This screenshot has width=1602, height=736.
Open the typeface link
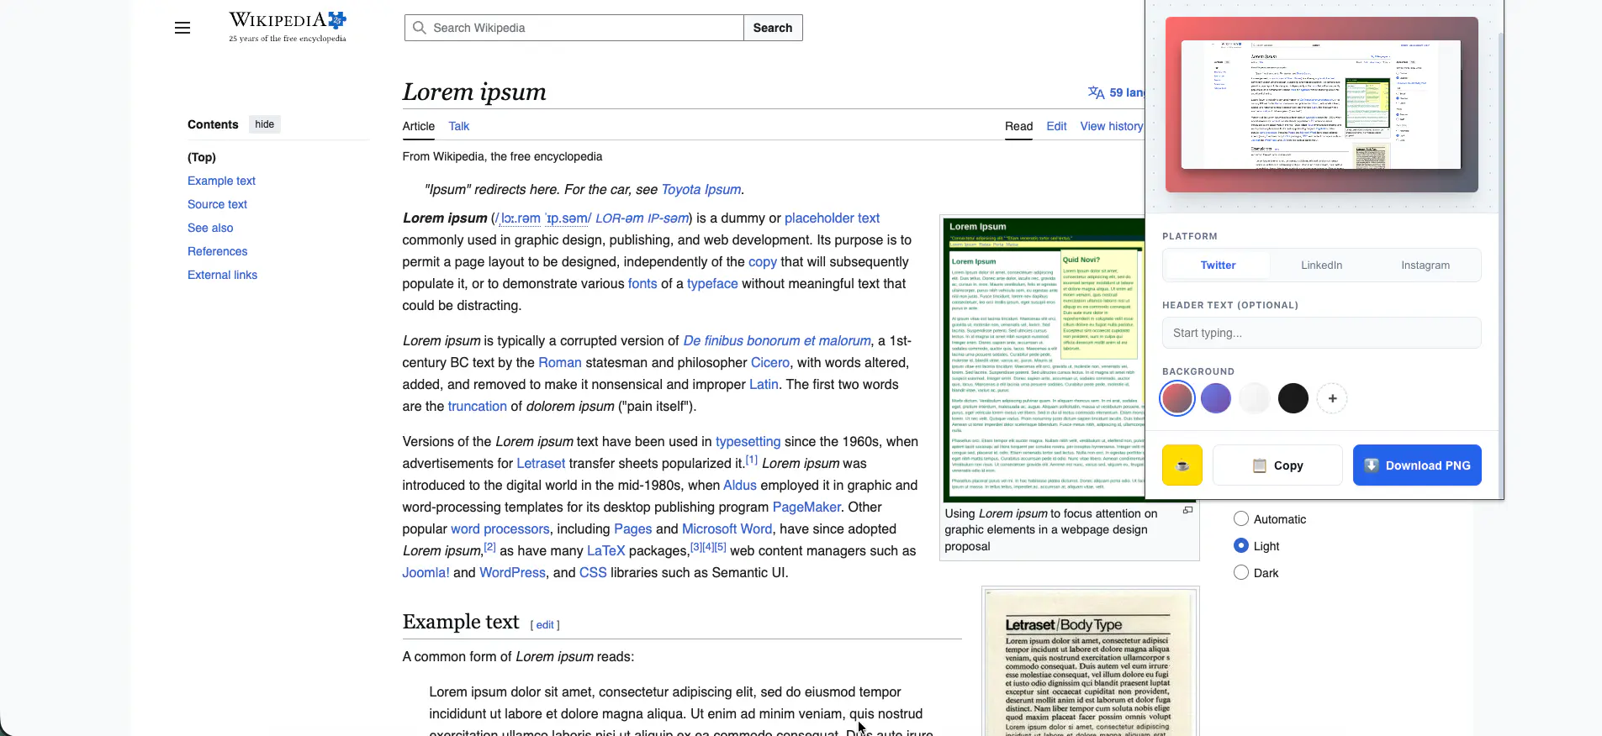(712, 283)
